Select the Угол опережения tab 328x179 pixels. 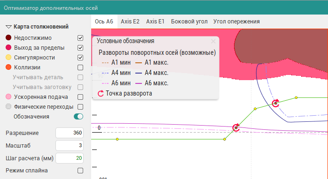tap(236, 22)
